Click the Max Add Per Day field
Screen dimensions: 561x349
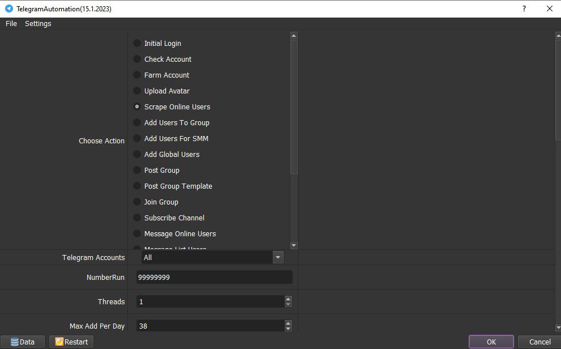coord(211,326)
